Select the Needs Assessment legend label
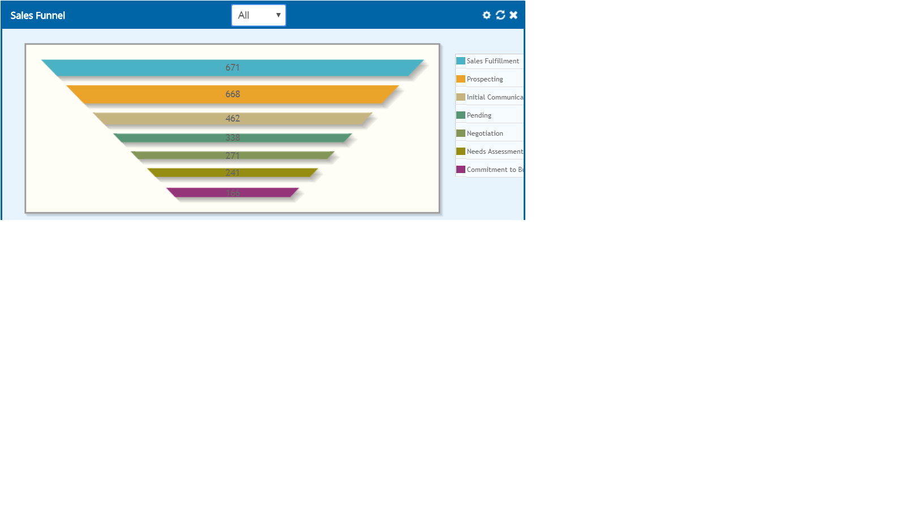Image resolution: width=908 pixels, height=518 pixels. click(x=494, y=151)
